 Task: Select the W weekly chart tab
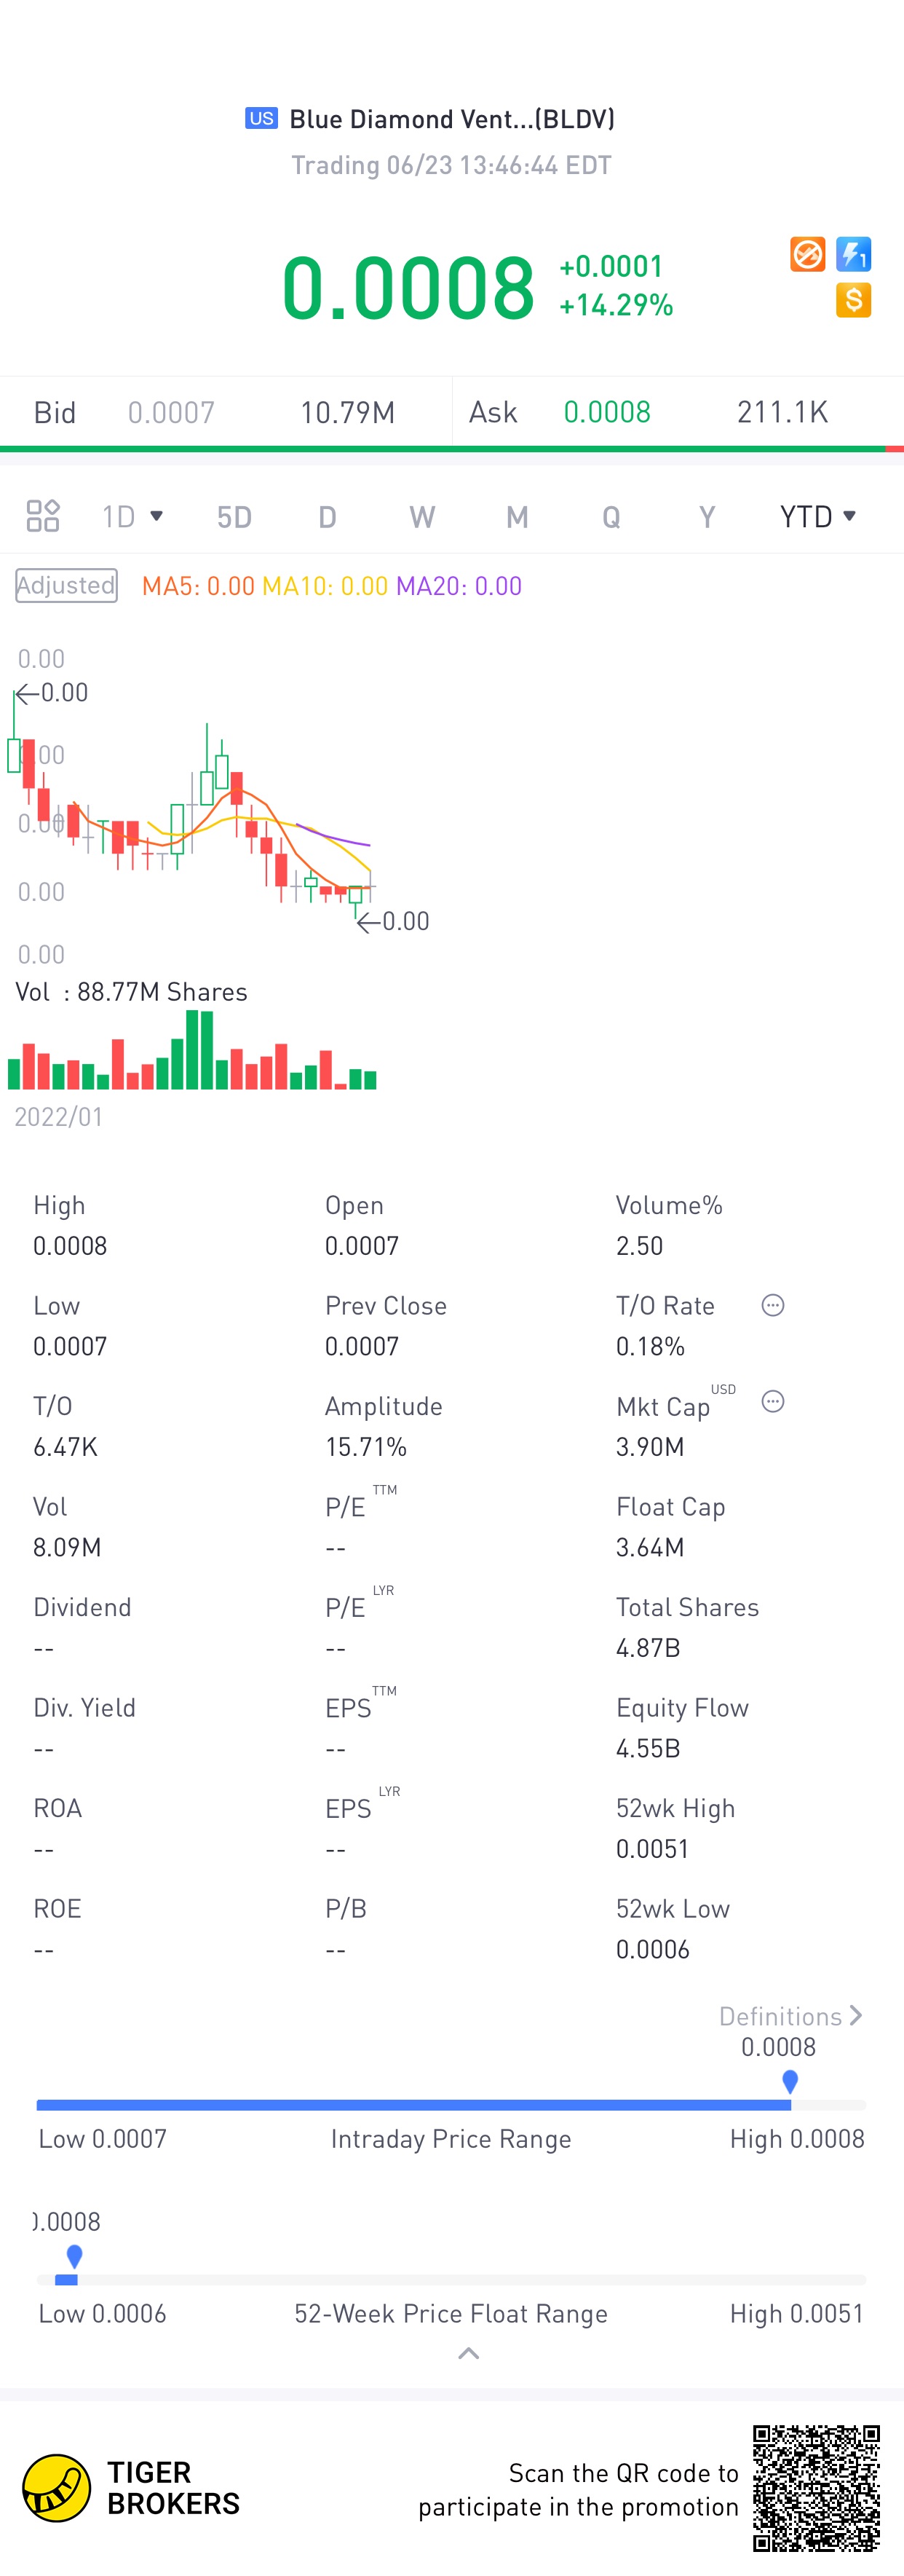(x=421, y=517)
